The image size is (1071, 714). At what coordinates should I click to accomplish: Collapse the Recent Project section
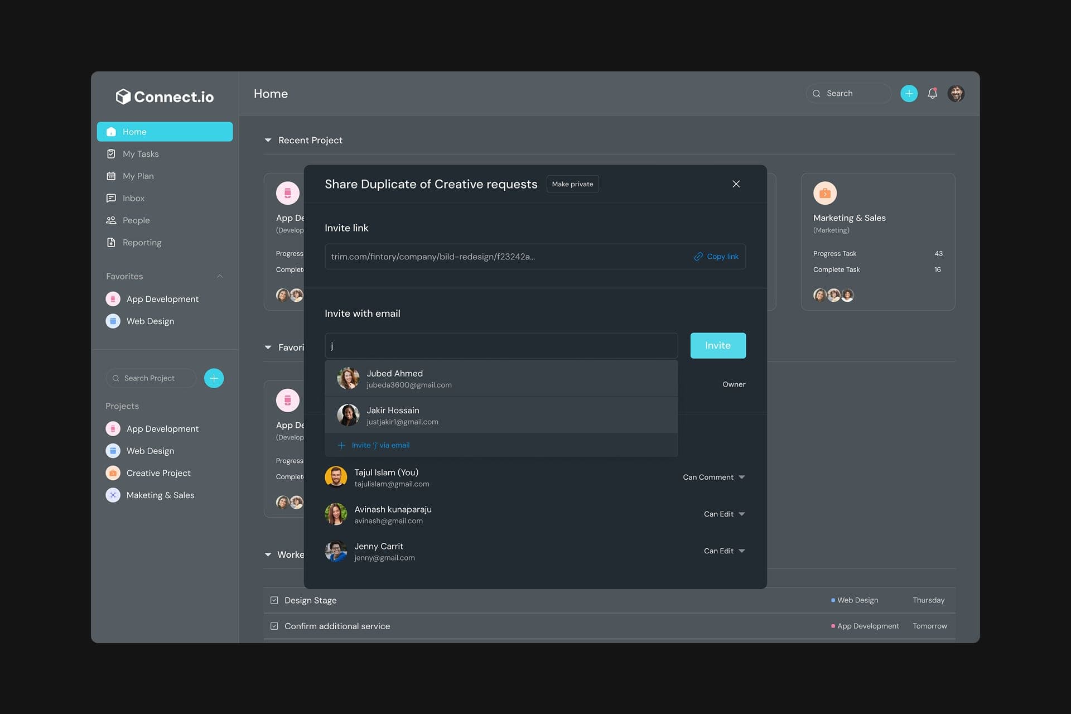268,140
